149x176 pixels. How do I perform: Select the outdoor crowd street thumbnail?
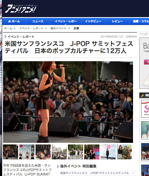coord(59,152)
